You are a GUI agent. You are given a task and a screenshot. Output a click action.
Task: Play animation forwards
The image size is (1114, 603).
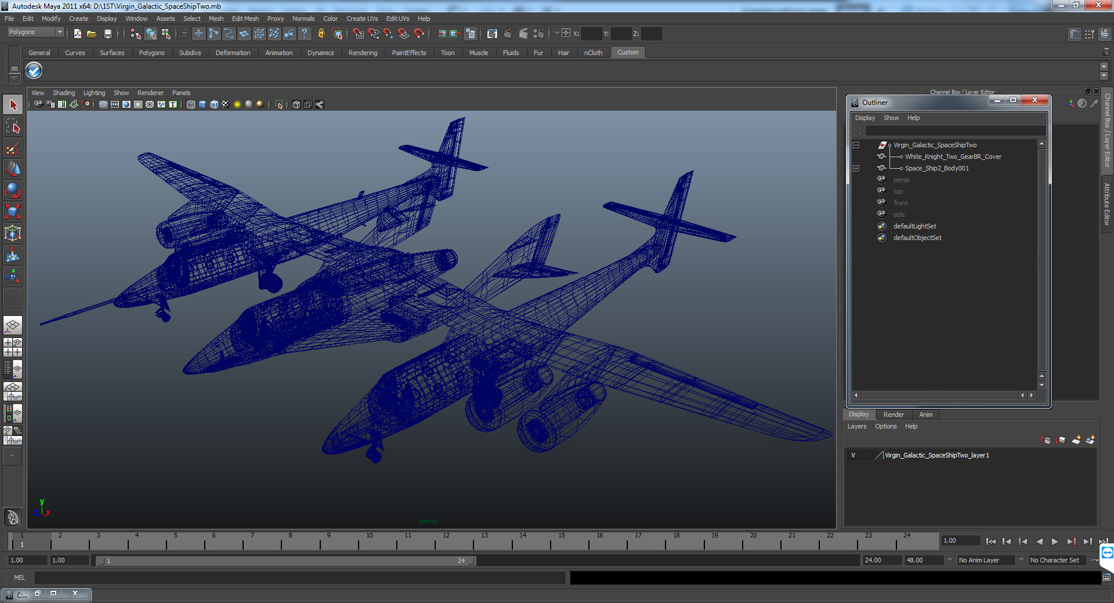pyautogui.click(x=1055, y=542)
